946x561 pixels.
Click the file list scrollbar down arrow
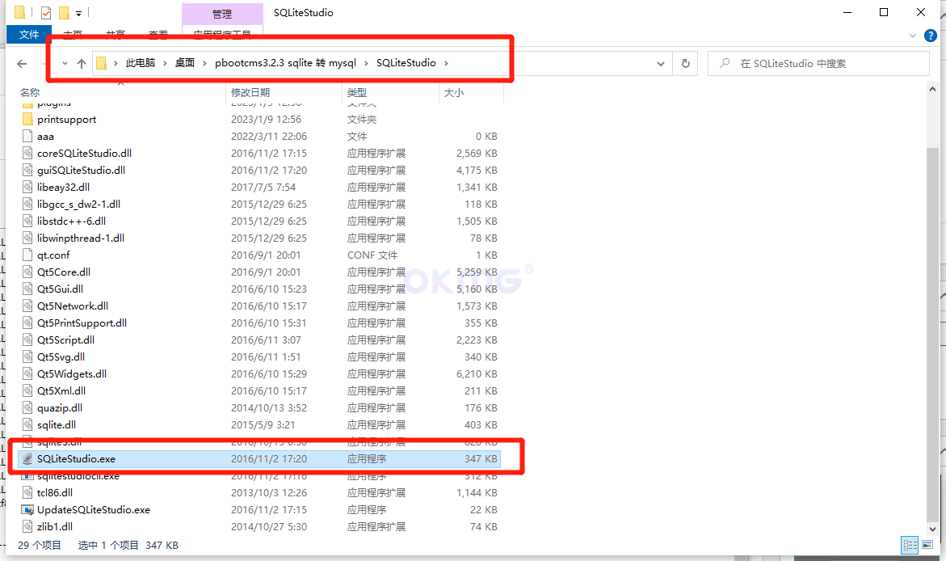[932, 529]
